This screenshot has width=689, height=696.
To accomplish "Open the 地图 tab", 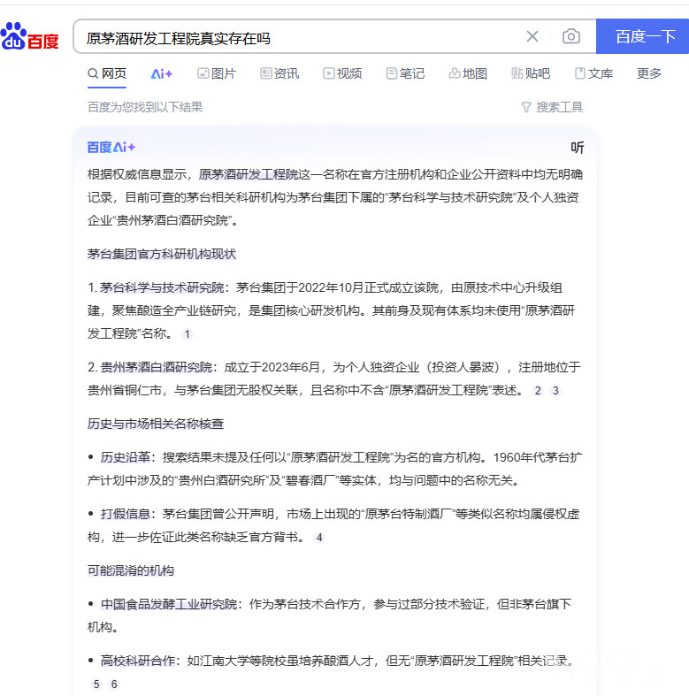I will click(x=468, y=73).
